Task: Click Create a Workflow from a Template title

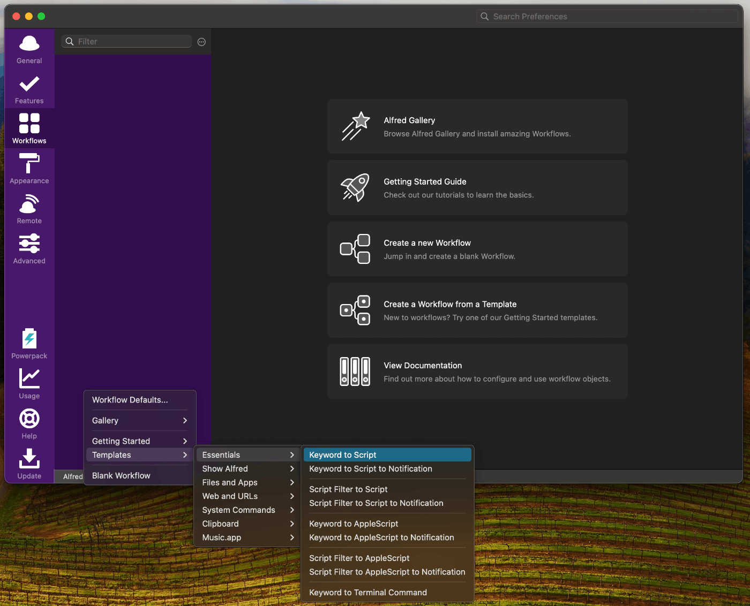Action: pos(450,304)
